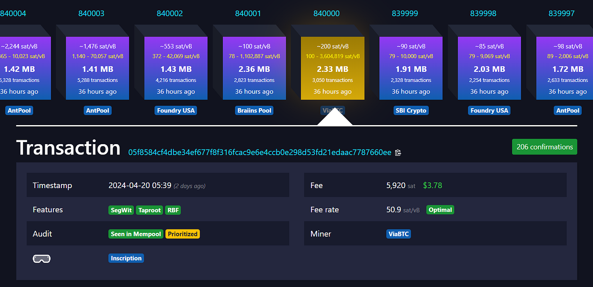Click block height 840002 link
The height and width of the screenshot is (287, 593).
point(170,14)
